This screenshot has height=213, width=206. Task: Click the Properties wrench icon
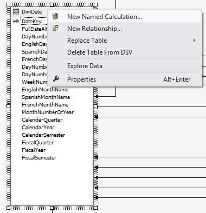click(56, 79)
